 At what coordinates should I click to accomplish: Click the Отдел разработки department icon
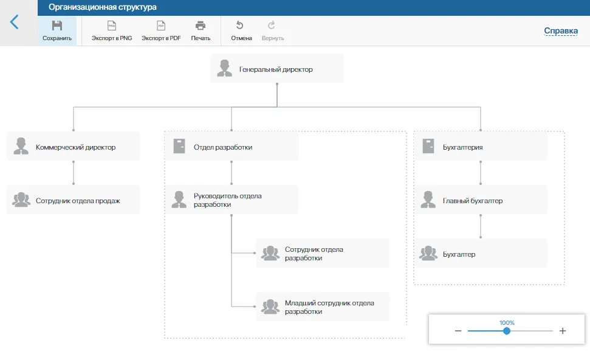point(179,146)
